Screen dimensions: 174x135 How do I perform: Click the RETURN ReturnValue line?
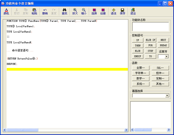click(x=22, y=58)
